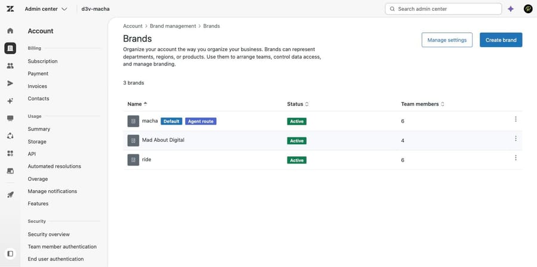Click Brand management in the breadcrumb

(x=173, y=26)
